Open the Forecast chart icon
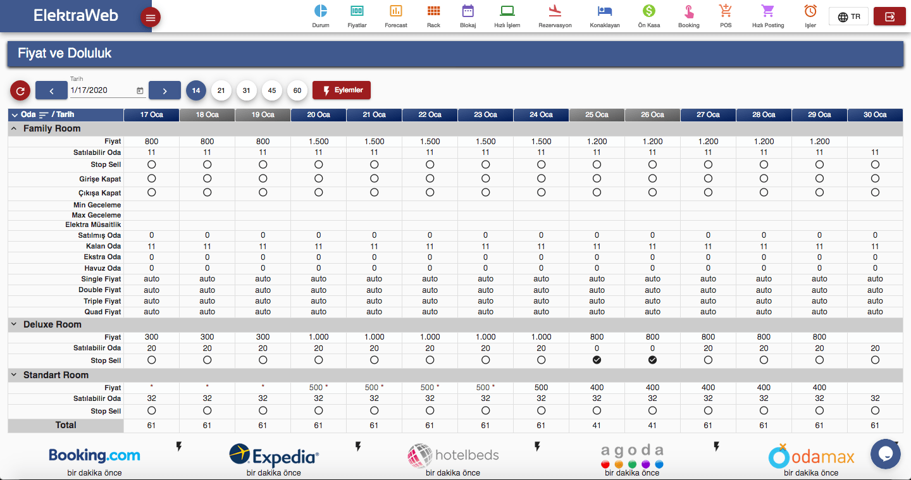The width and height of the screenshot is (911, 480). 396,11
